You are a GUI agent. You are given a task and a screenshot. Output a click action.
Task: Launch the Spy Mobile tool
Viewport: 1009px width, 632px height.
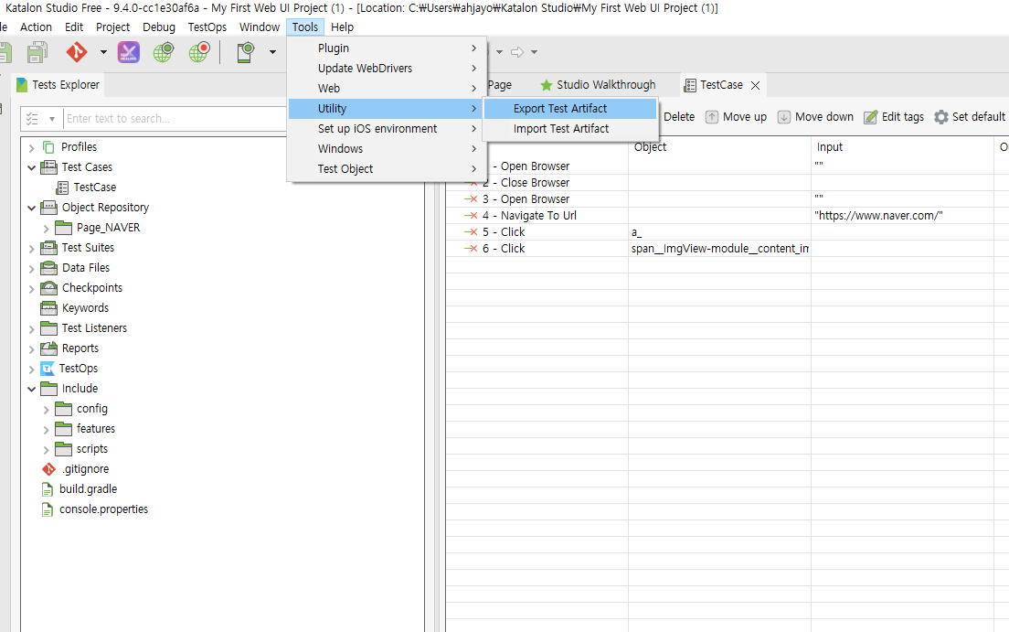[x=245, y=51]
